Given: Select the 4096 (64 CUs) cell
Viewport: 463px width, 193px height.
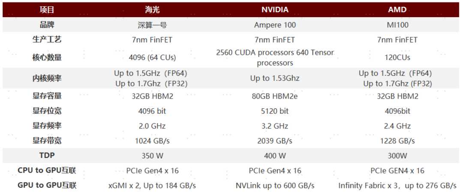Looking at the screenshot, I should [x=153, y=57].
